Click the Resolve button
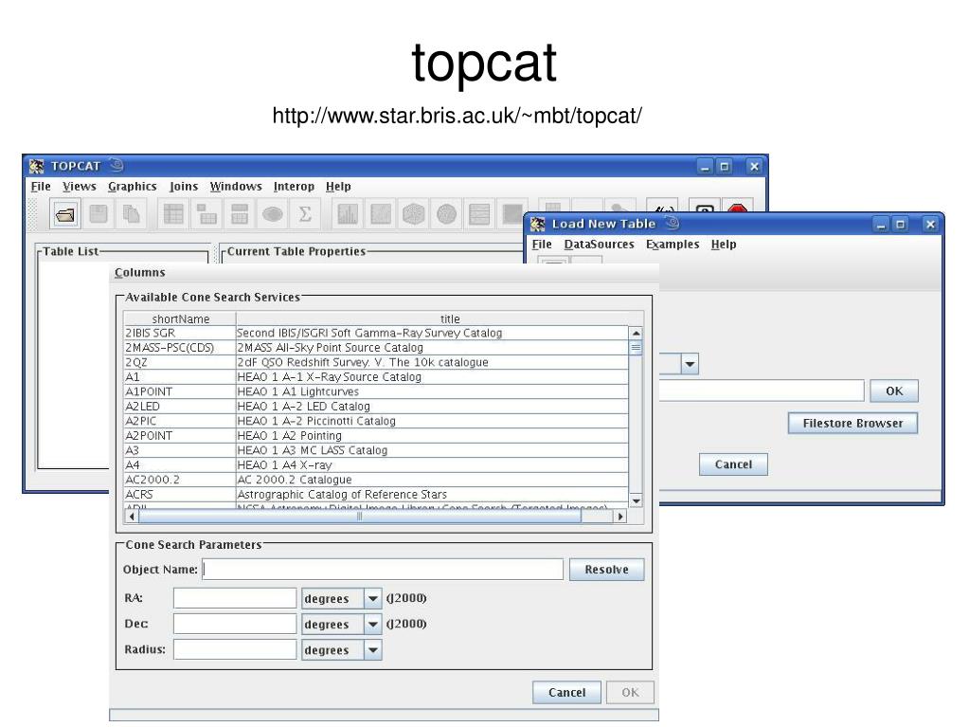This screenshot has height=727, width=969. coord(606,570)
